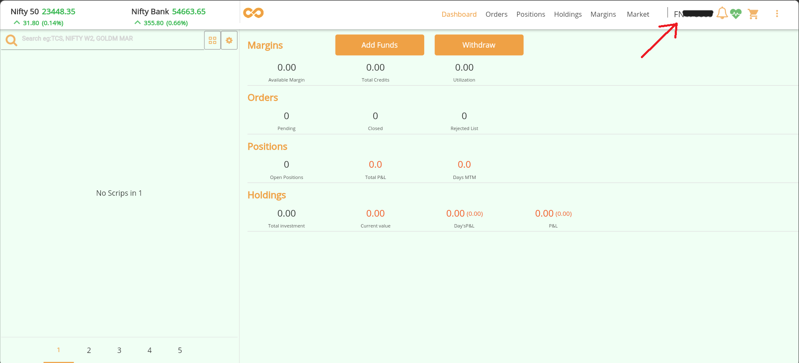Switch to watchlist tab 1

tap(59, 350)
